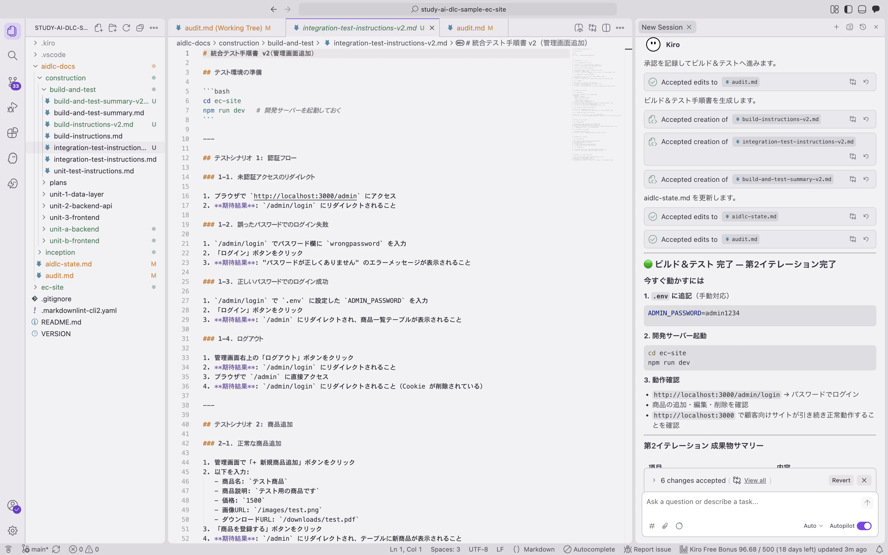Collapse the construction folder

95,78
